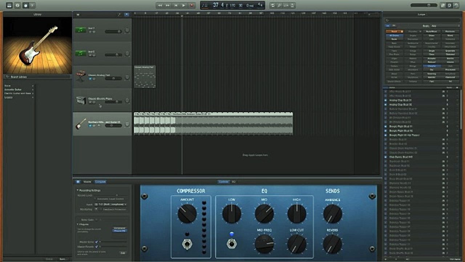The image size is (465, 262).
Task: Toggle the Catch Playhead button
Action: point(126,15)
